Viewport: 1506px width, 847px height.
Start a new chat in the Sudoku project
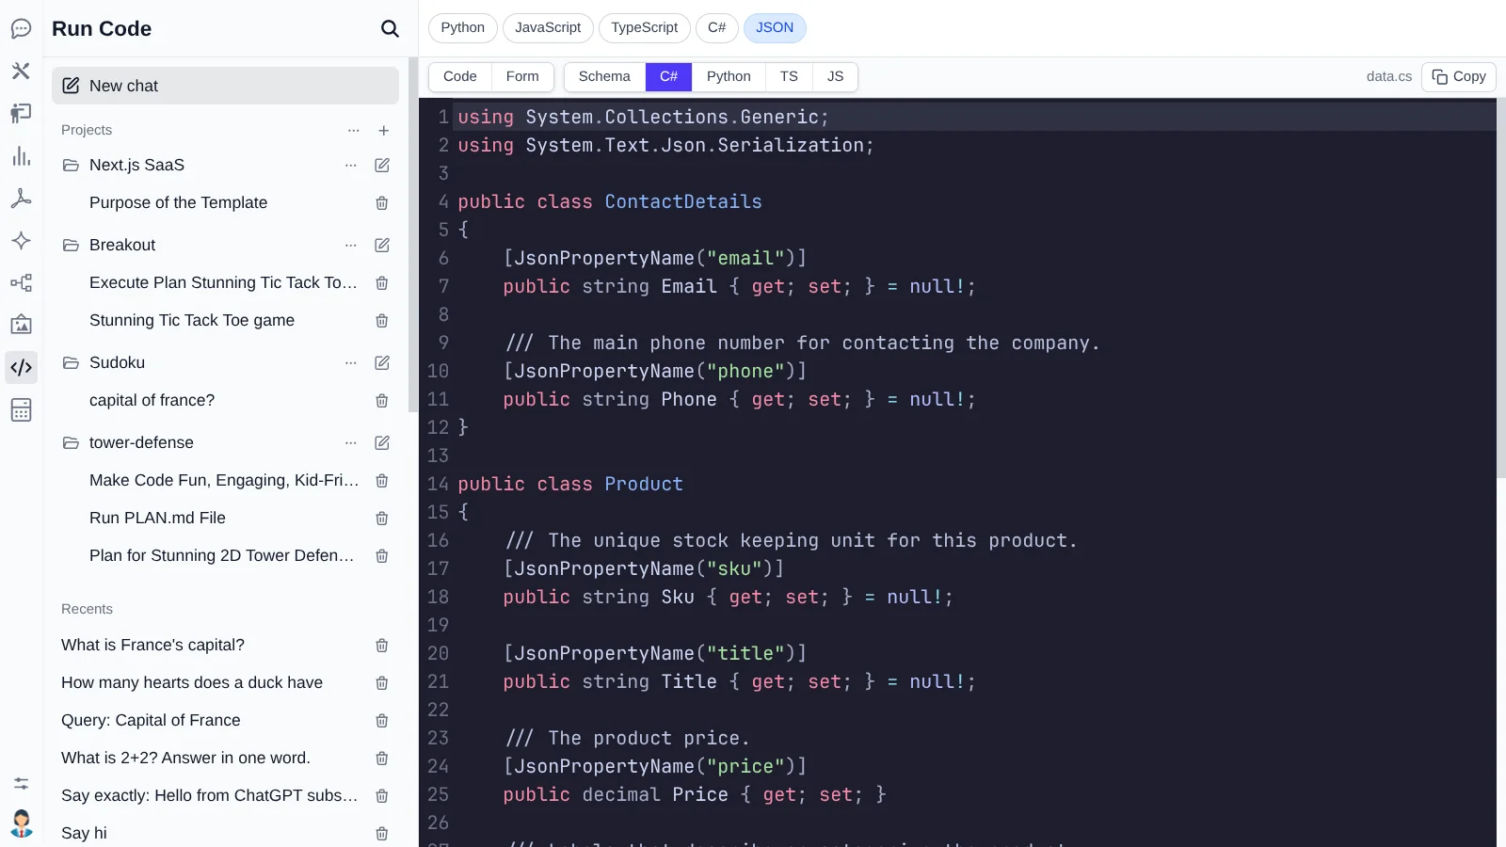click(382, 363)
